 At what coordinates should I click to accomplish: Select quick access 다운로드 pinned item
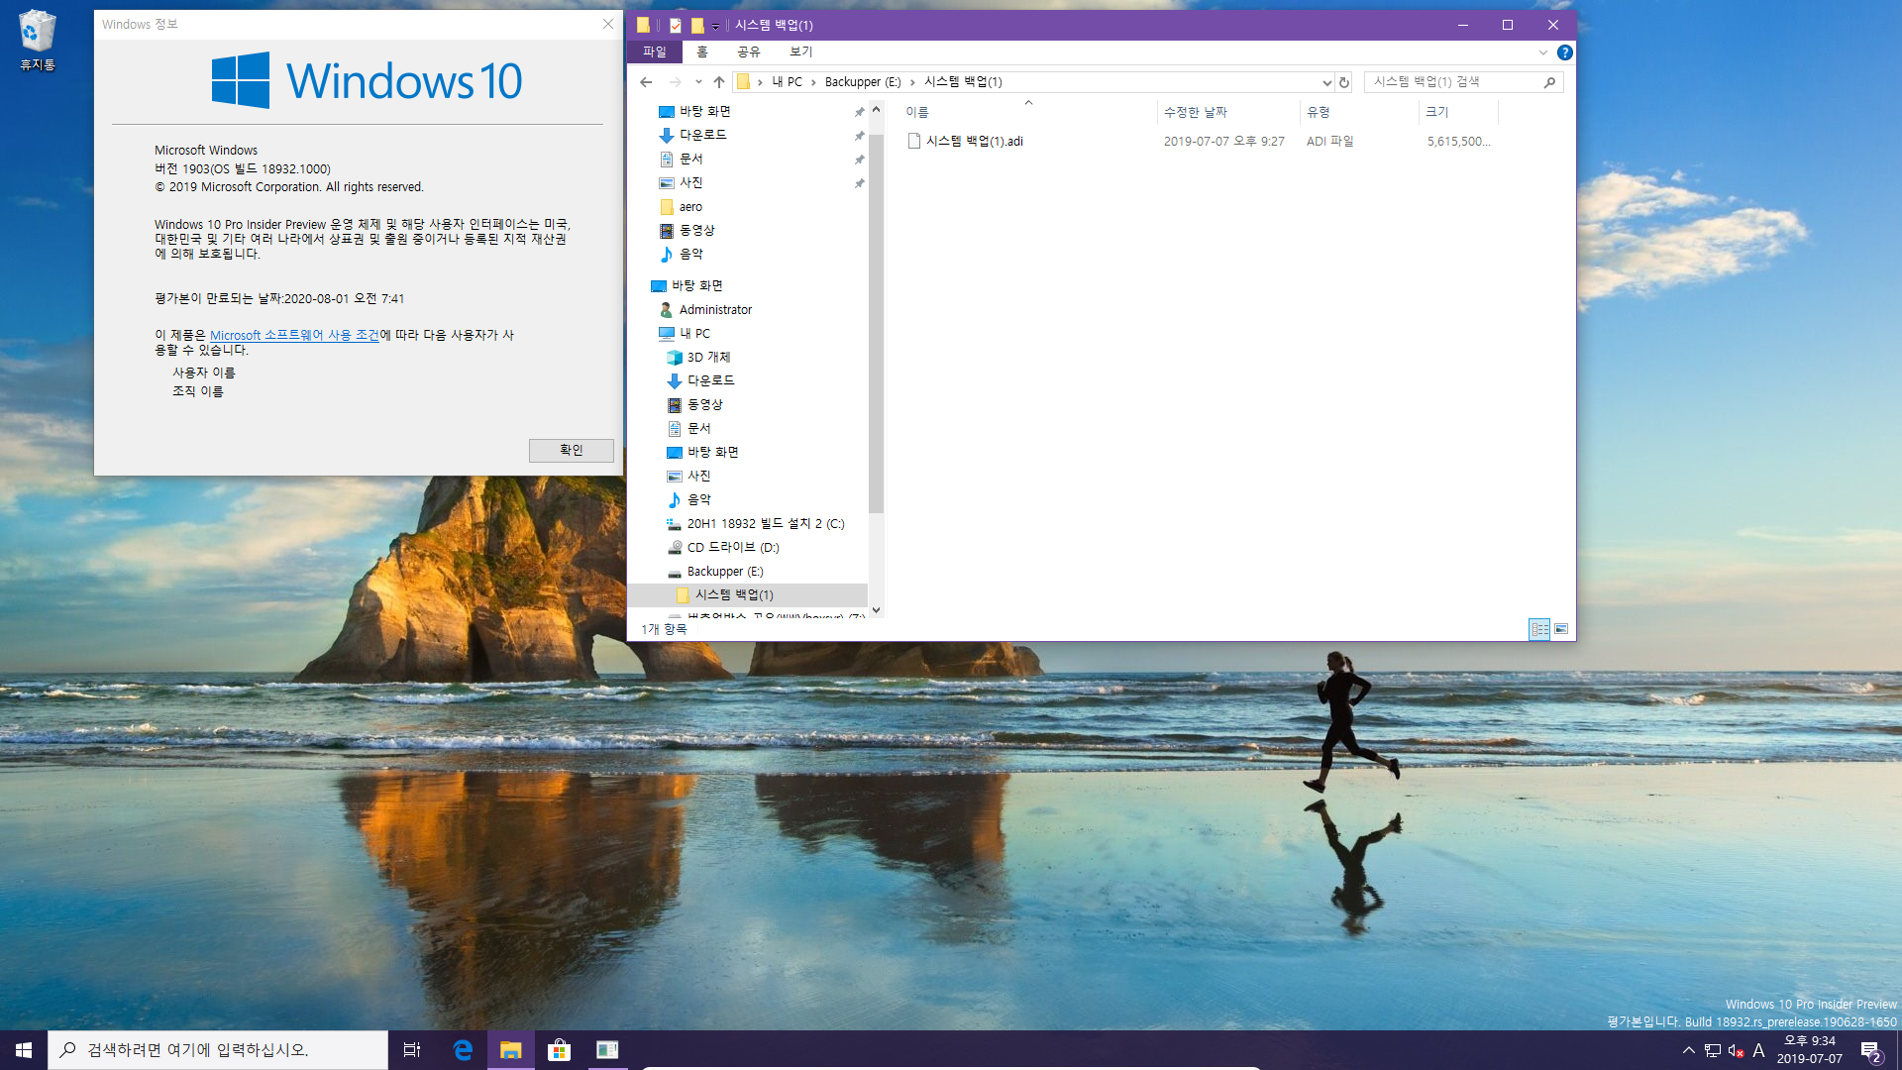702,136
